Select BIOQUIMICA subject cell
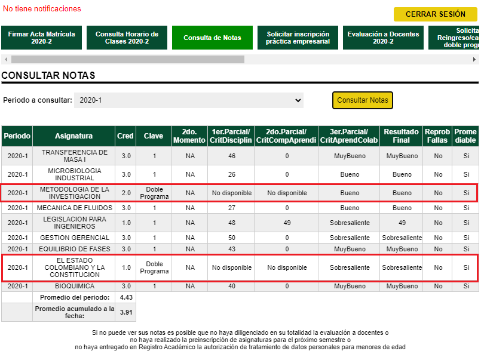This screenshot has width=481, height=354. coord(74,286)
